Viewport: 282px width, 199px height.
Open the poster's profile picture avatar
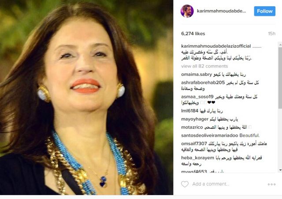[187, 11]
